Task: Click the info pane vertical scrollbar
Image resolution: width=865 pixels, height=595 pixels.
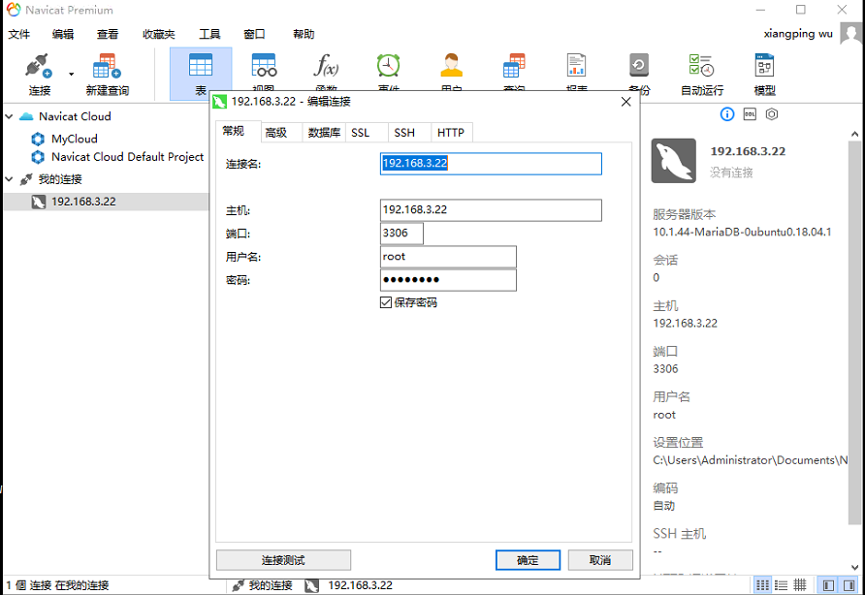Action: click(x=854, y=332)
